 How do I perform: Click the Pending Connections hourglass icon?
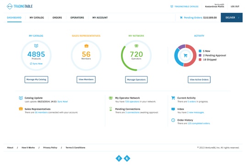point(110,109)
